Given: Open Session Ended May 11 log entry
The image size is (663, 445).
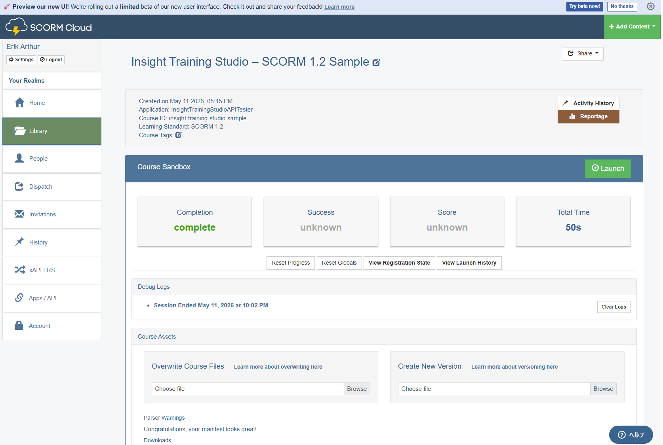Looking at the screenshot, I should pos(211,305).
